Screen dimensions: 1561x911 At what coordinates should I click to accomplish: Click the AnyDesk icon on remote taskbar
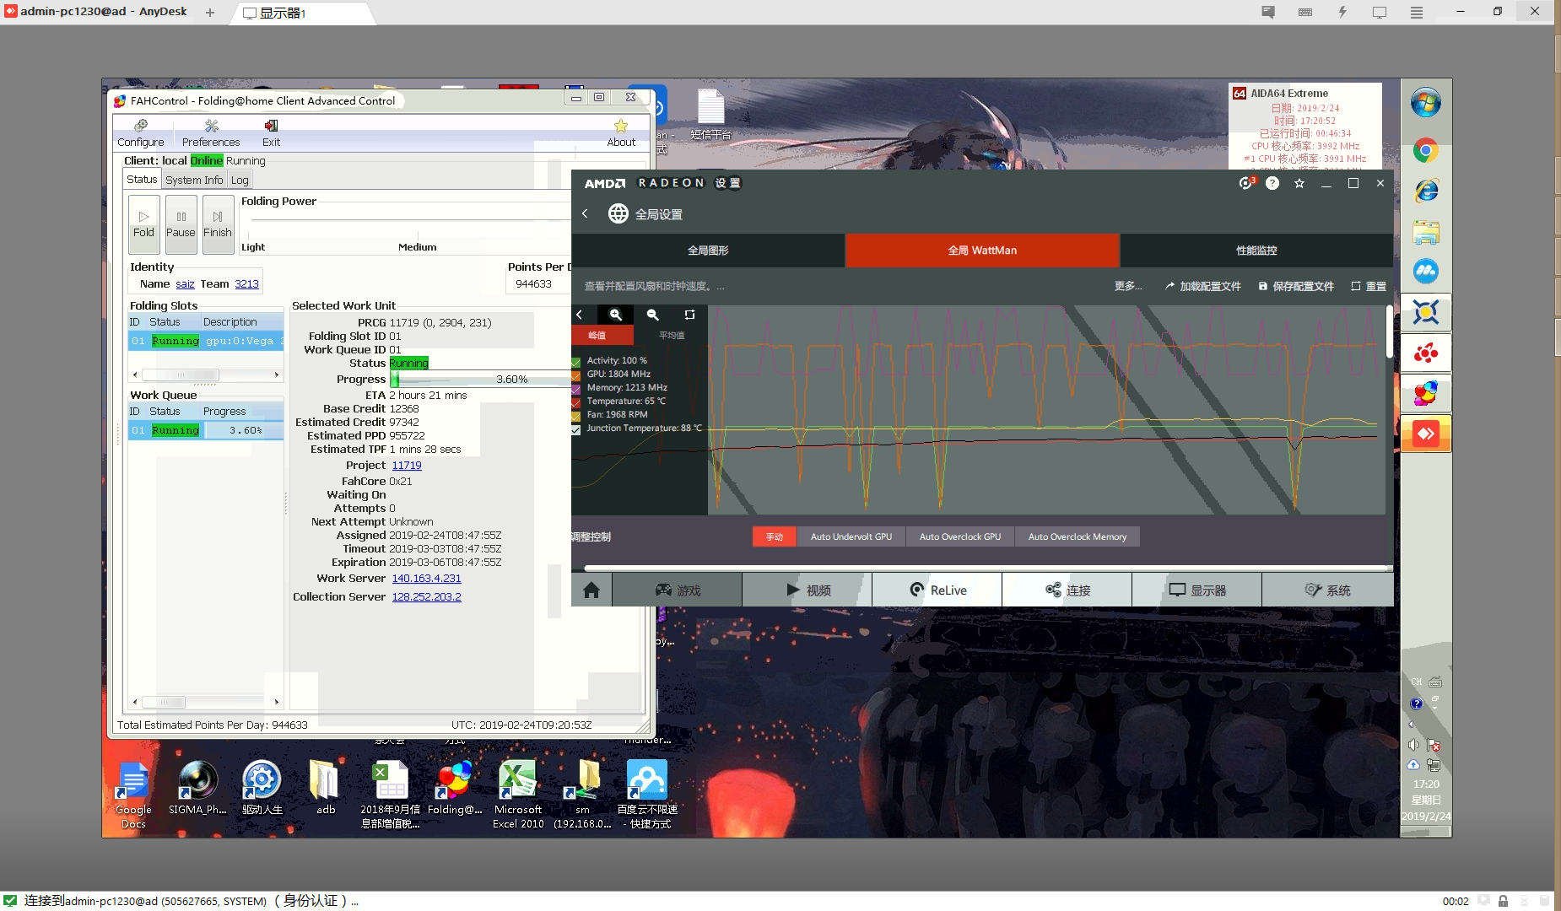(x=1426, y=434)
